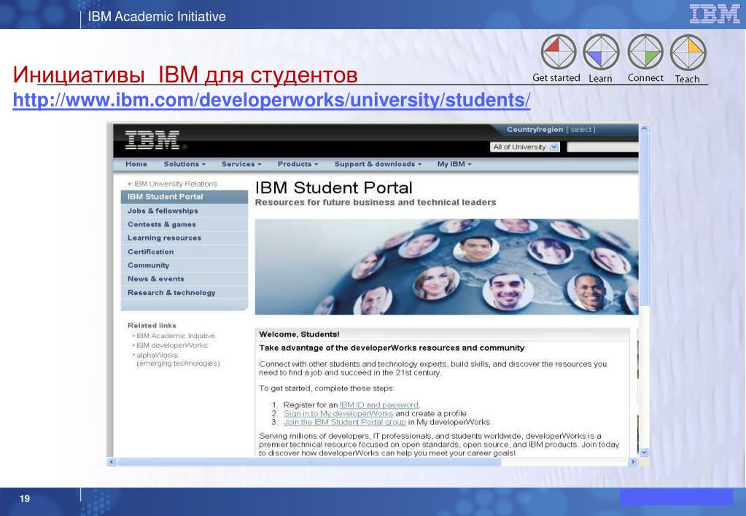Click the blue Learn diamond icon
The image size is (746, 516).
(602, 53)
